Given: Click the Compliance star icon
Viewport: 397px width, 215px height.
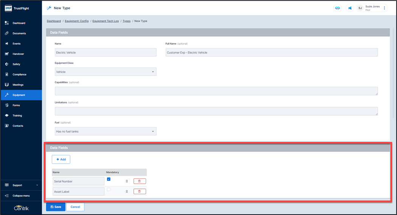Looking at the screenshot, I should 7,74.
